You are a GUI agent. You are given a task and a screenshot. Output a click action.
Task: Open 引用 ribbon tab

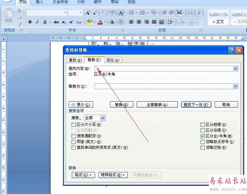(x=81, y=2)
